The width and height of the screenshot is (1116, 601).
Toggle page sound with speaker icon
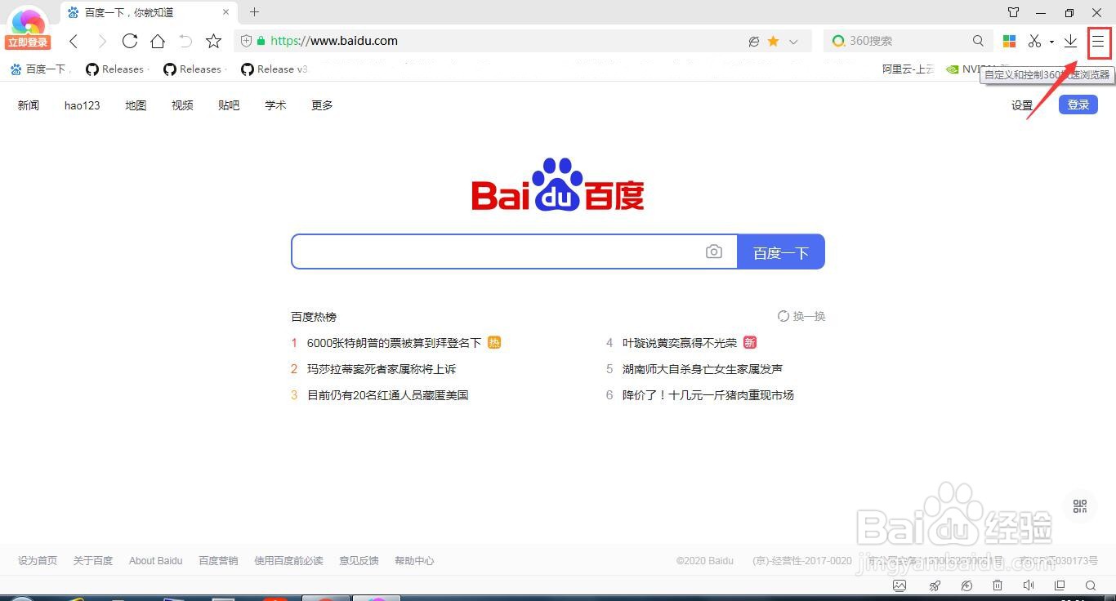tap(1029, 585)
